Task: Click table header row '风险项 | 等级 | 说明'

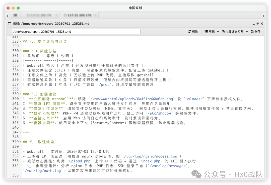Action: pos(48,56)
